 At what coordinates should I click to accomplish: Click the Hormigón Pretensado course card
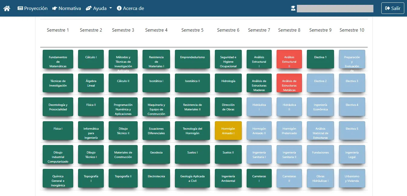pyautogui.click(x=289, y=131)
